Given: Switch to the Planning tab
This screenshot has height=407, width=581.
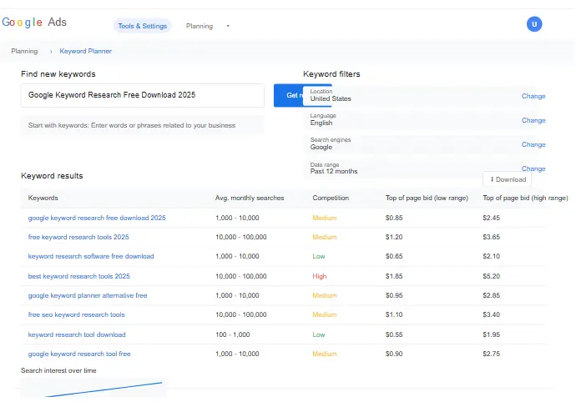Looking at the screenshot, I should click(199, 26).
